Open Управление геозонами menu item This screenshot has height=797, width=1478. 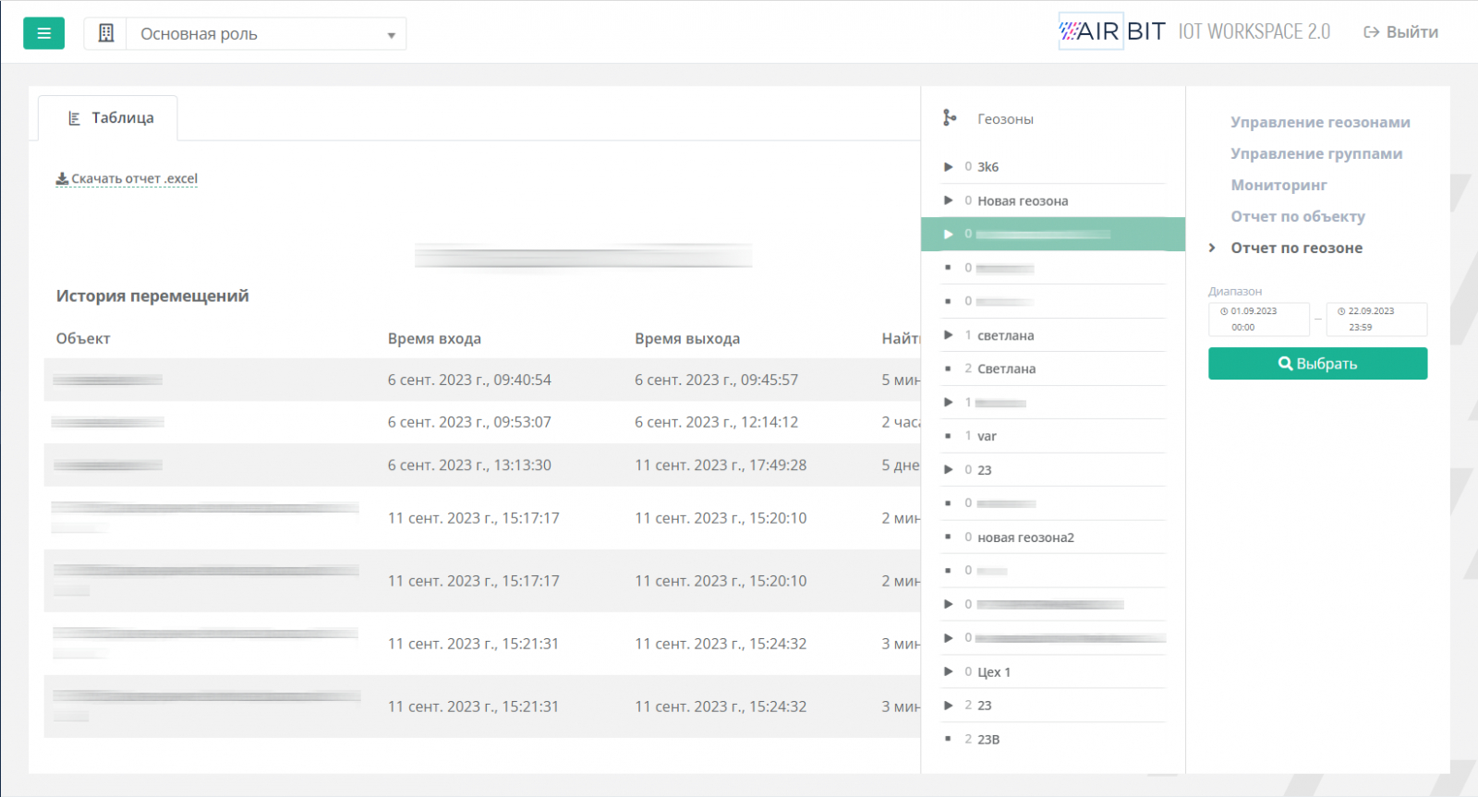point(1320,122)
